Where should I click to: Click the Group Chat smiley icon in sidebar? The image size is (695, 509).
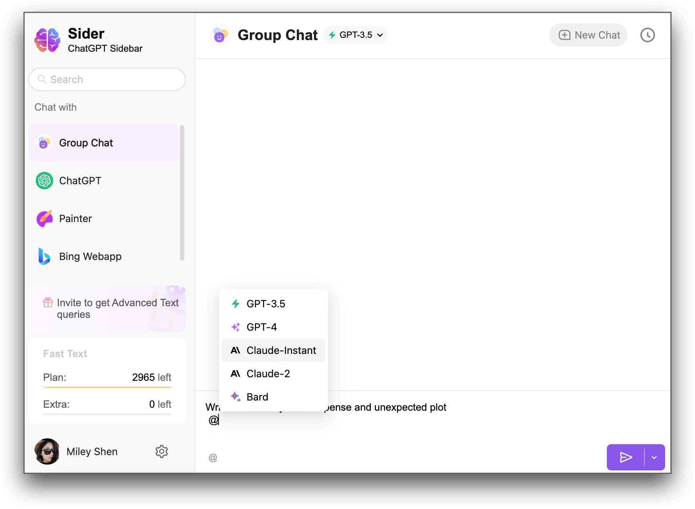(x=44, y=143)
